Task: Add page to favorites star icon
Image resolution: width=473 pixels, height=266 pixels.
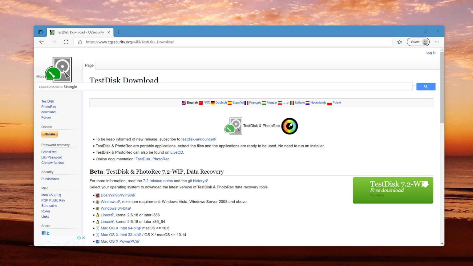Action: [x=400, y=42]
